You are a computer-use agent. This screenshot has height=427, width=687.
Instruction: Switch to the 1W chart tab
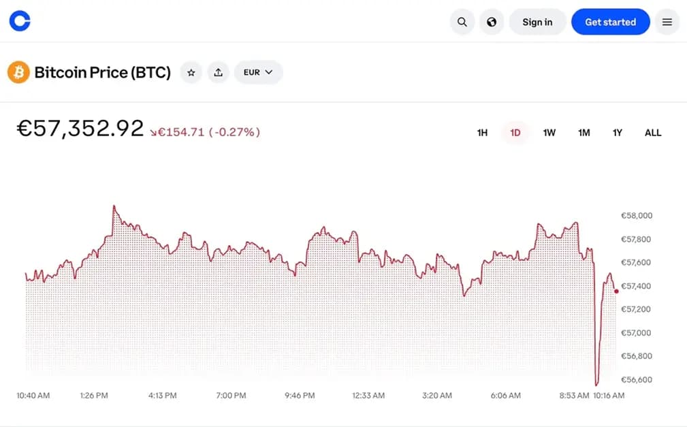(549, 132)
